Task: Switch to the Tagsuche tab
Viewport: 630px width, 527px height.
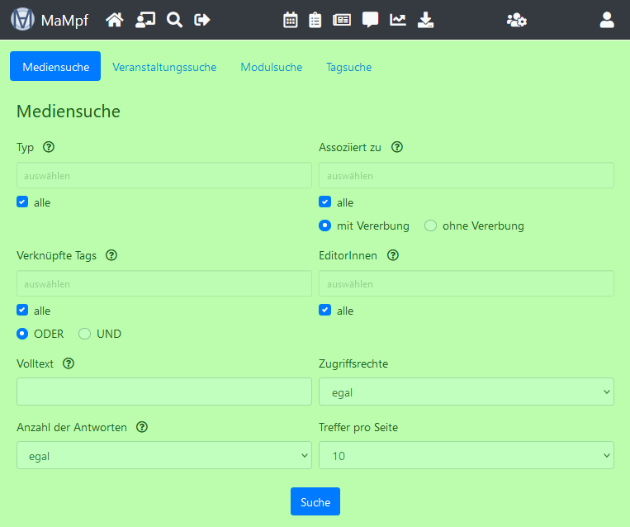Action: point(348,67)
